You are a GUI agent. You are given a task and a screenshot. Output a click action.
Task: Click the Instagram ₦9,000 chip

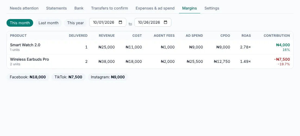tap(108, 77)
